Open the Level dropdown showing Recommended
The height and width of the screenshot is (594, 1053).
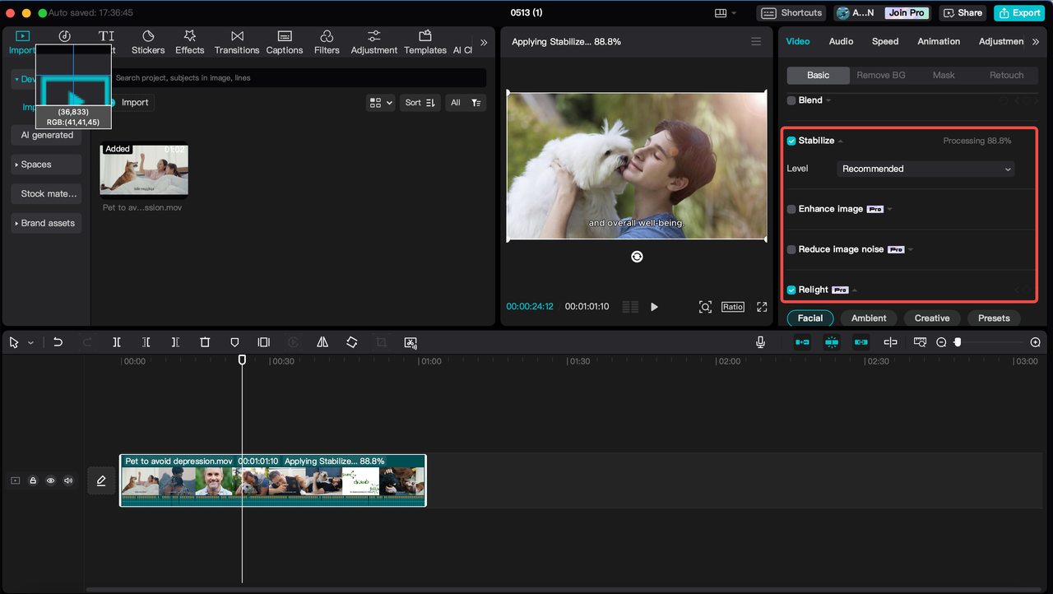pos(925,169)
